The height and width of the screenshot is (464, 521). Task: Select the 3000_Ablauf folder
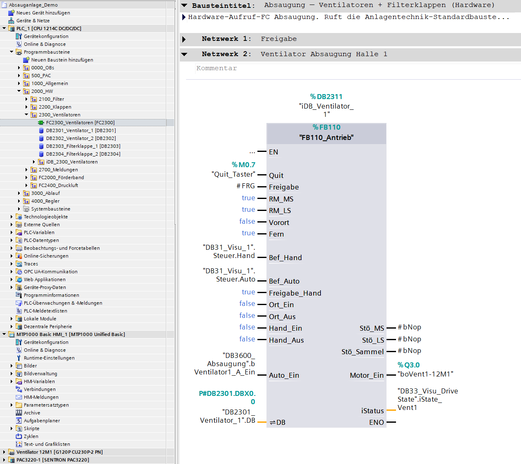click(x=45, y=193)
